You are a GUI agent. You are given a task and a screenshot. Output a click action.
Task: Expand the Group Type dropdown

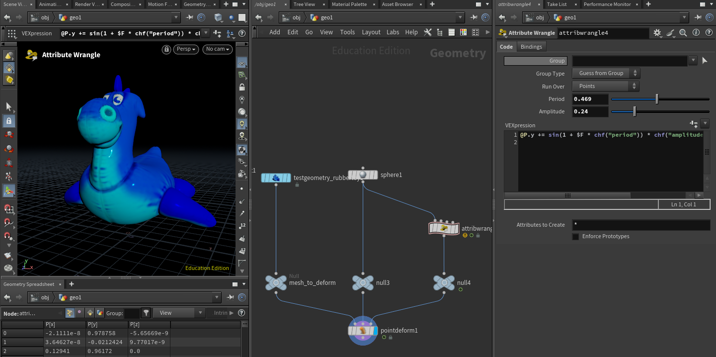click(606, 74)
